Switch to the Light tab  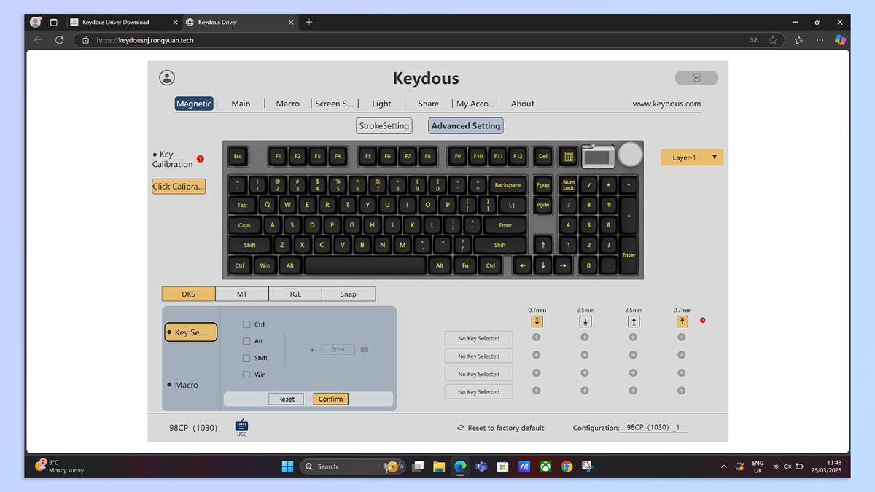pos(381,104)
